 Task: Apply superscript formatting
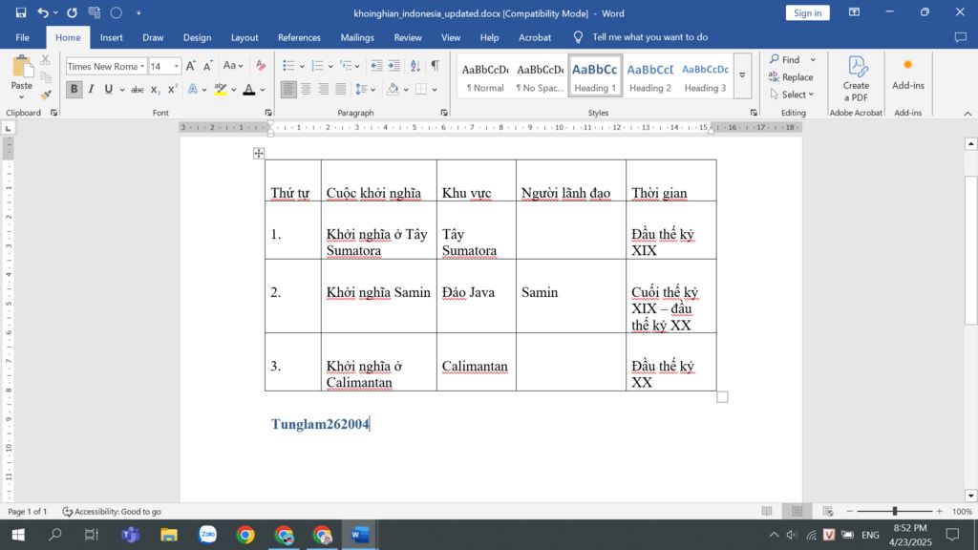click(172, 89)
